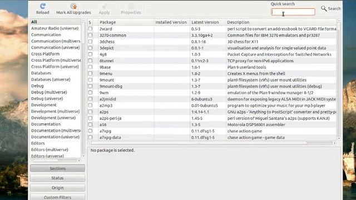Mark the 9menu package checkbox
356x200 pixels.
[90, 73]
